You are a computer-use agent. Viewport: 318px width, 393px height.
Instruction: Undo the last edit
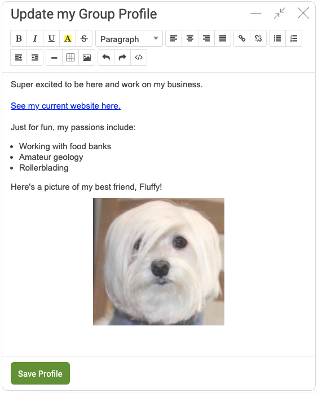coord(106,57)
